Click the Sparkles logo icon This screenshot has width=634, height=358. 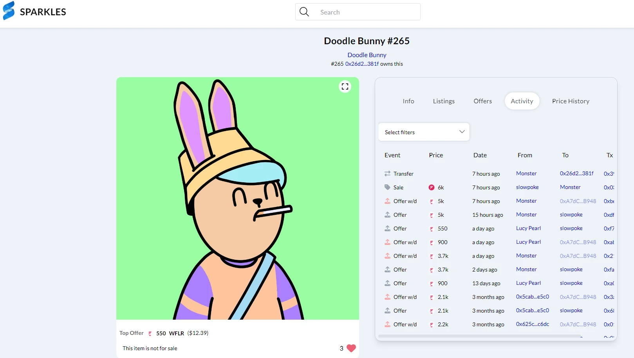pos(9,11)
